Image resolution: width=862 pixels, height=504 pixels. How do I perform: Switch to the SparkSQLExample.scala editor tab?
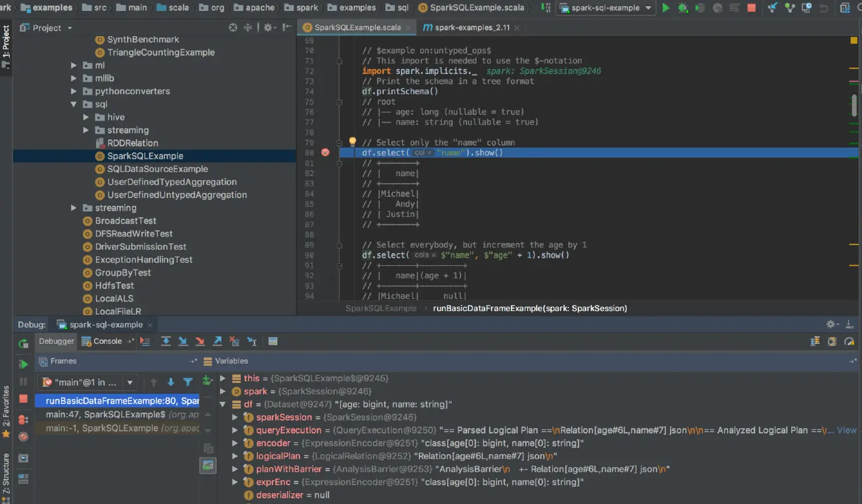356,28
